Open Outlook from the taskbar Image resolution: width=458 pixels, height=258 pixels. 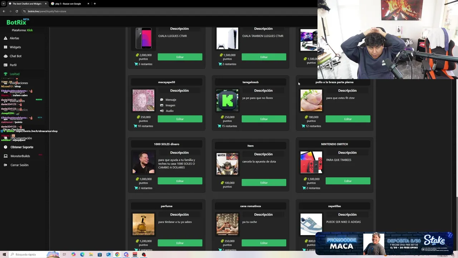pyautogui.click(x=108, y=254)
